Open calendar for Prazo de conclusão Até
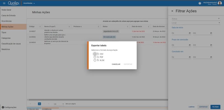This screenshot has width=224, height=110. pos(211,45)
